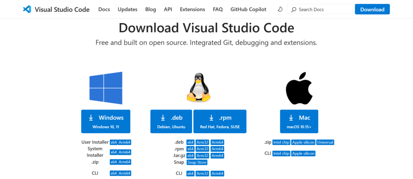Select Linux .rpm Arm32 link
Screen dimensions: 413x179
coord(202,149)
